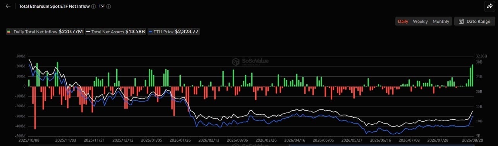Toggle Total Net Assets series visibility
Image resolution: width=498 pixels, height=146 pixels.
point(115,32)
